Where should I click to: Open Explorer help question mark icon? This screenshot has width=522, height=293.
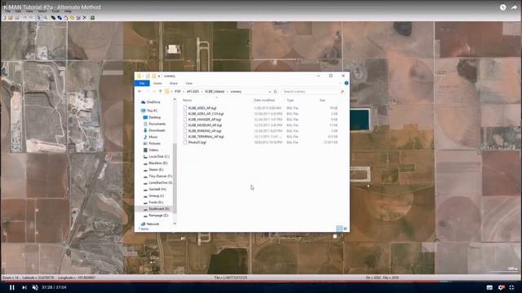346,83
